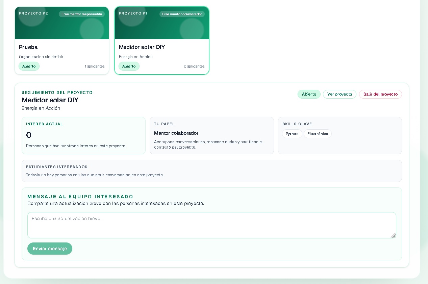This screenshot has width=428, height=284.
Task: Click "1 aplicantes" on the Prueba card
Action: 95,67
